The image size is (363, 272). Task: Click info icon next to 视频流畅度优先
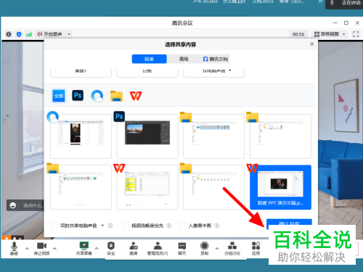pyautogui.click(x=169, y=226)
